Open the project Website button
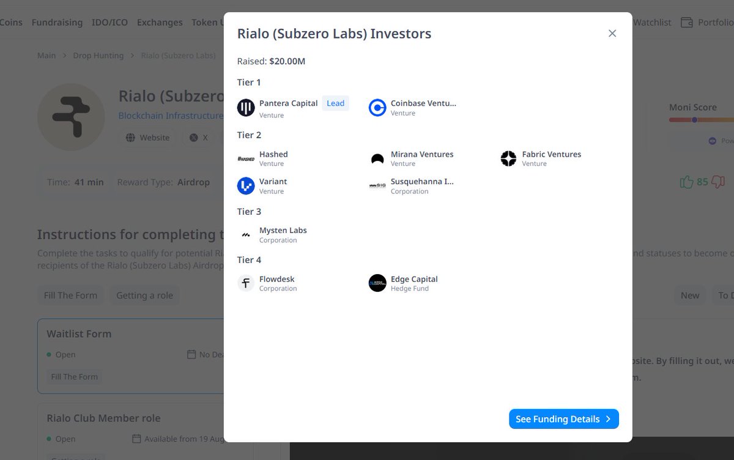The image size is (734, 460). 147,138
